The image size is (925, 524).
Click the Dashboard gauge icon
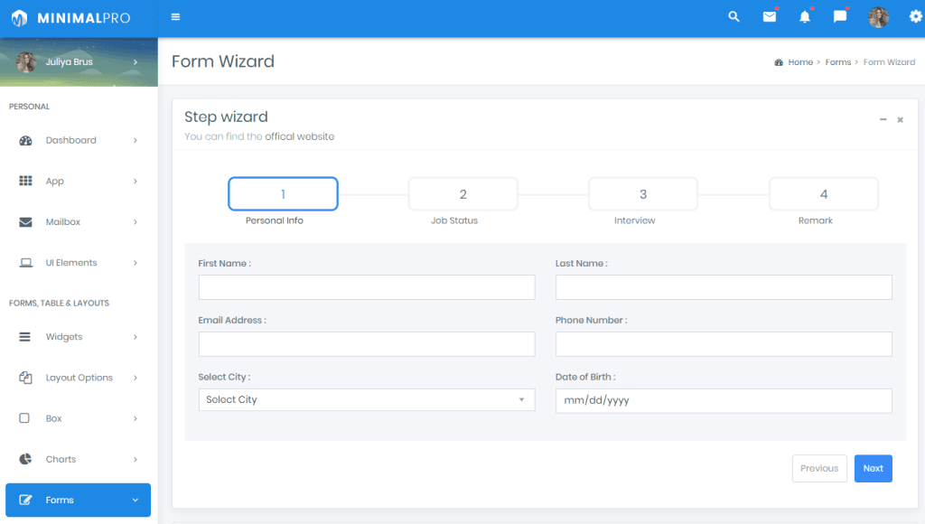(25, 140)
